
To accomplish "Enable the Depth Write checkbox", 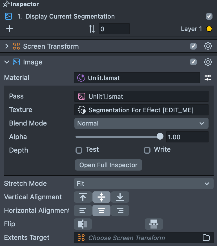I will (x=147, y=150).
